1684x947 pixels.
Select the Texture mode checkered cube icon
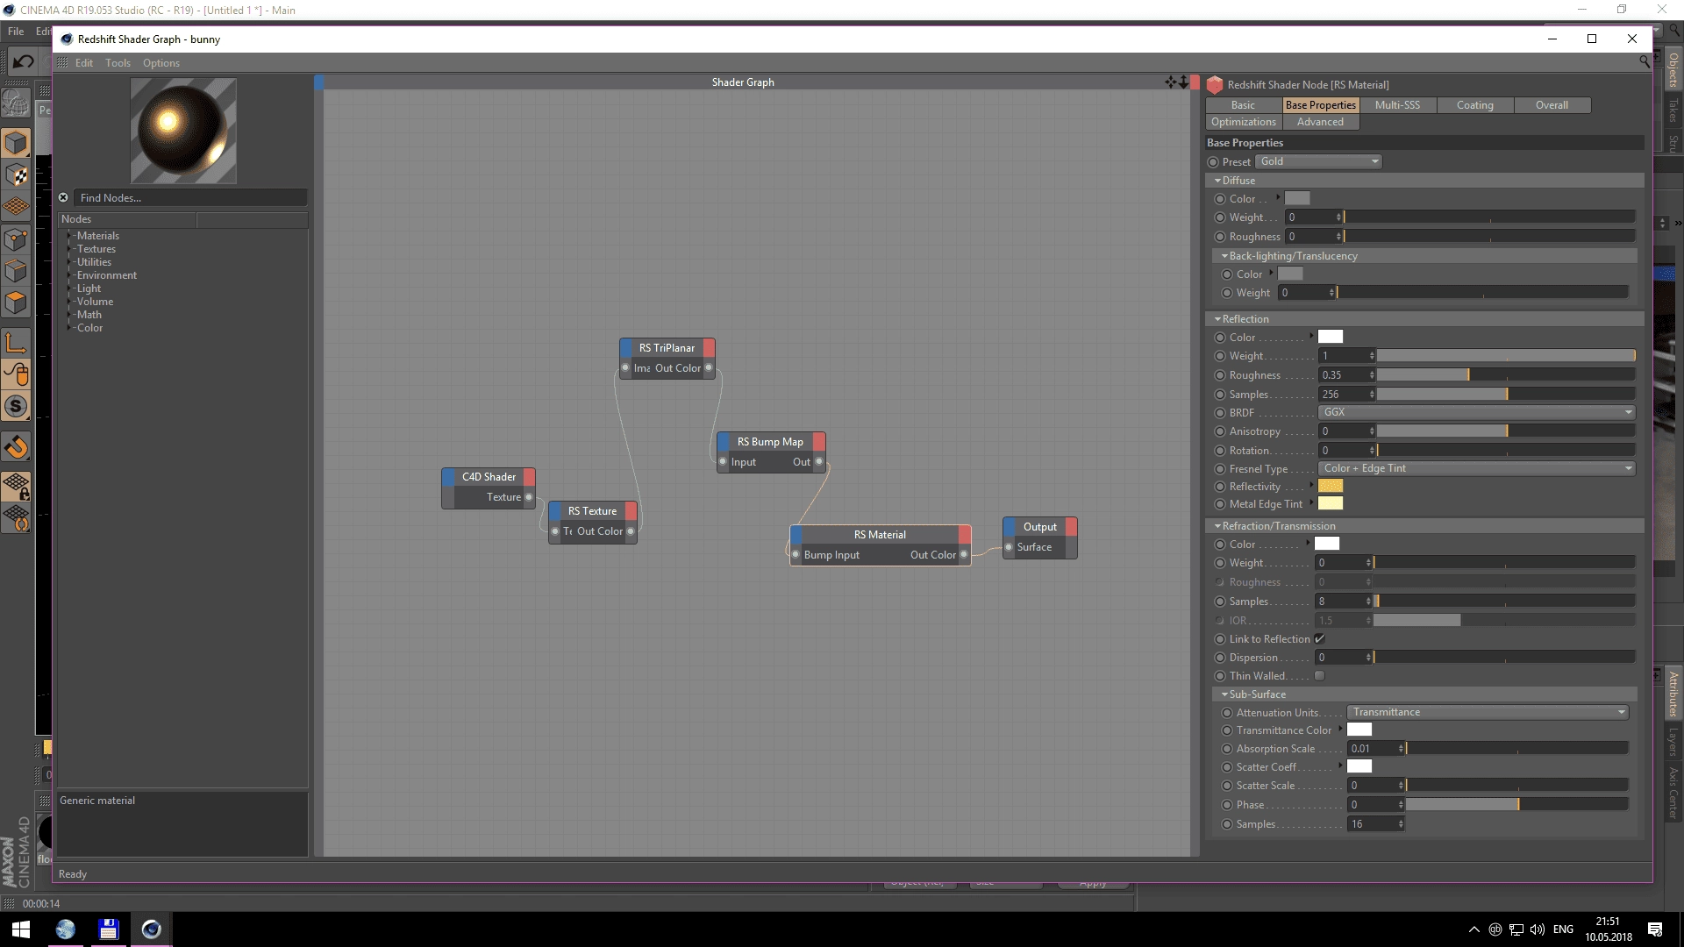(x=16, y=174)
